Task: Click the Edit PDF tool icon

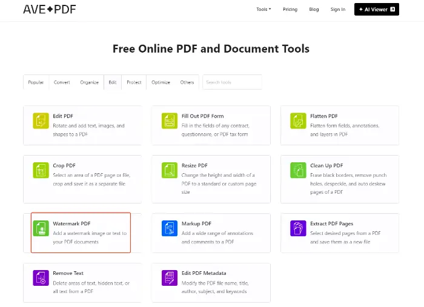Action: point(41,120)
